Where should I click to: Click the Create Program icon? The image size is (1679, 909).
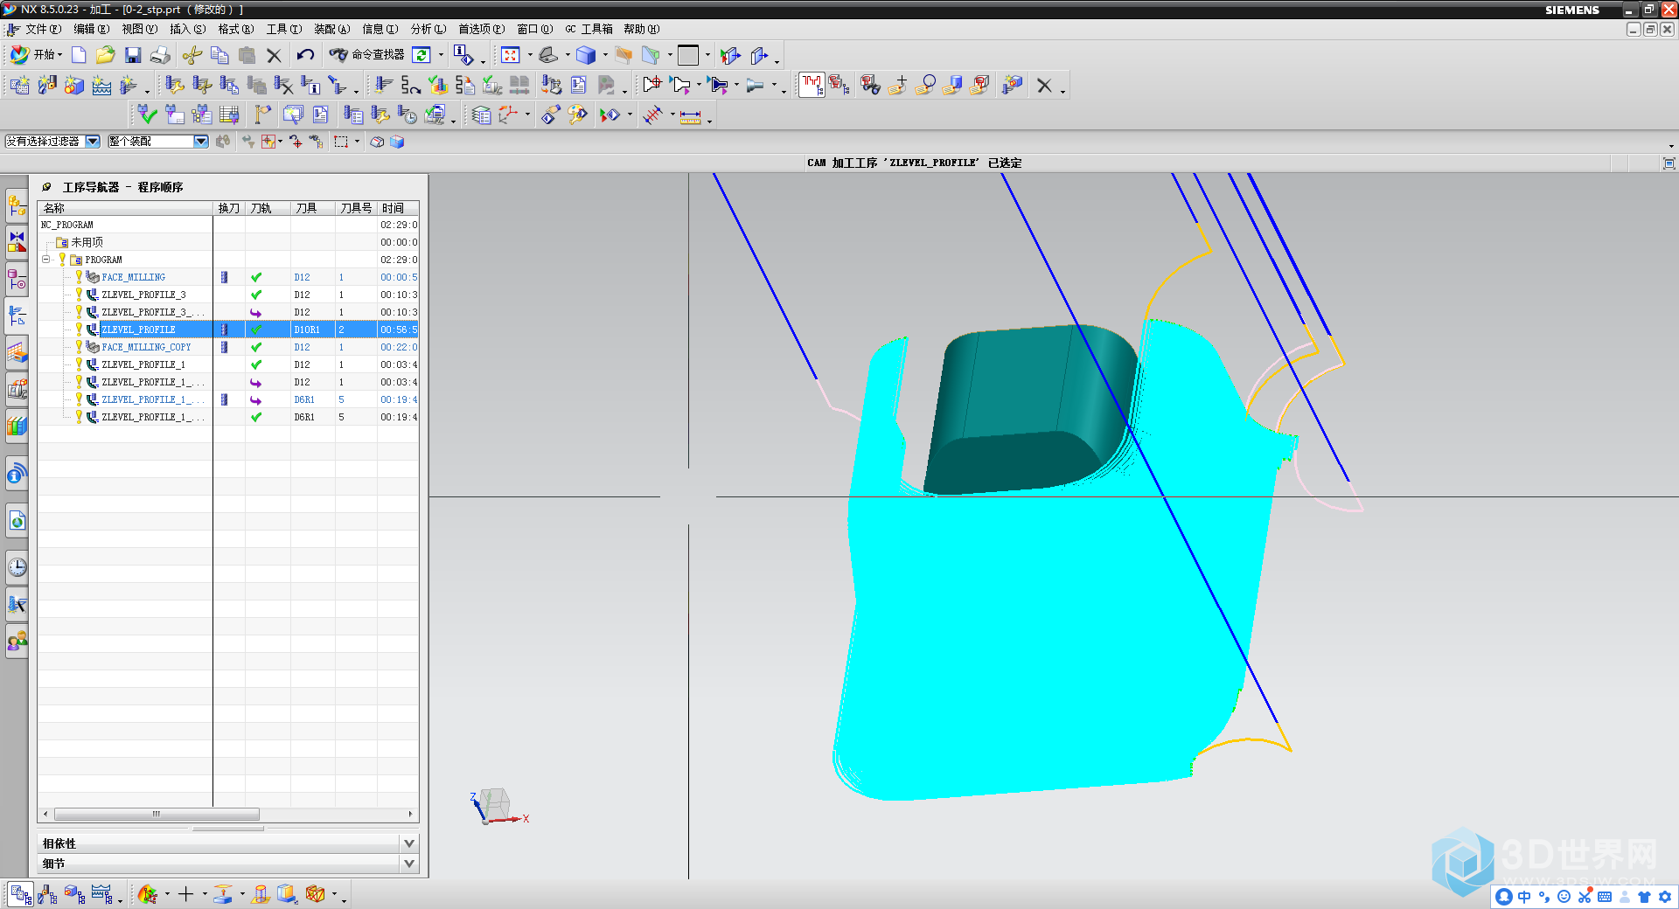pyautogui.click(x=19, y=85)
